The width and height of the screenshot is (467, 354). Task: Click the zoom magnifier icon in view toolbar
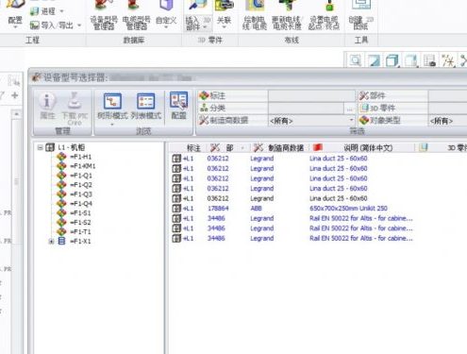click(355, 60)
